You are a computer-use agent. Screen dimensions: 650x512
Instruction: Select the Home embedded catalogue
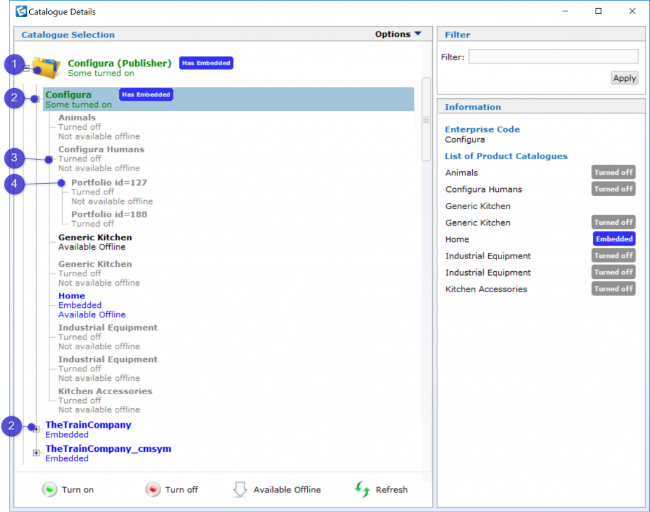(x=91, y=305)
